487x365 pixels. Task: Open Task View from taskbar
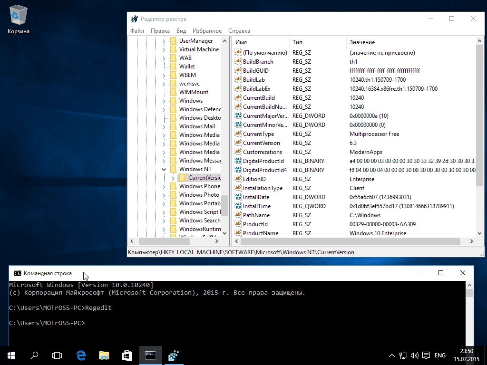(57, 355)
